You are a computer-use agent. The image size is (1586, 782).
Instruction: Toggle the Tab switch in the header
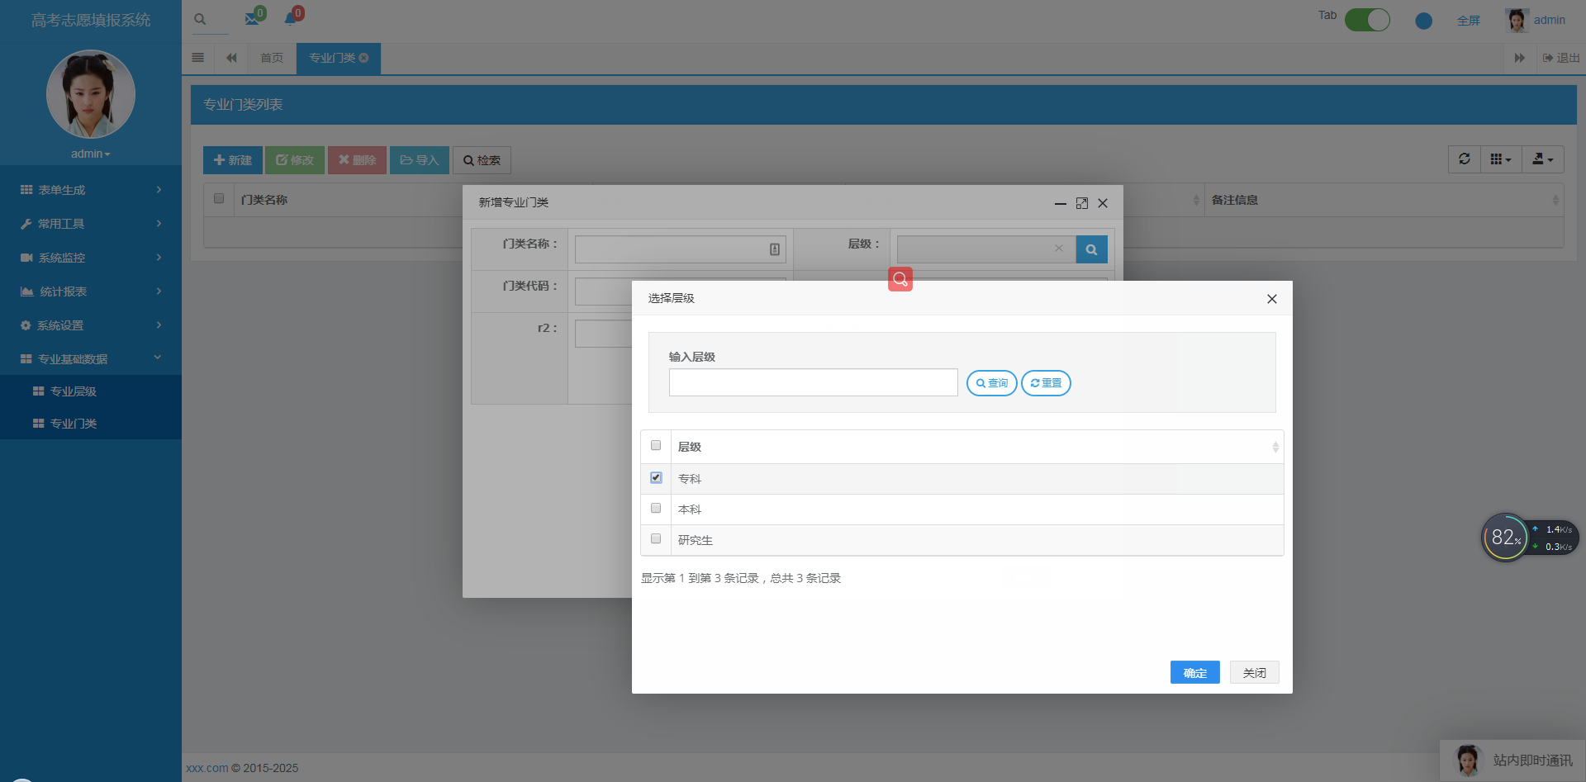click(1367, 19)
